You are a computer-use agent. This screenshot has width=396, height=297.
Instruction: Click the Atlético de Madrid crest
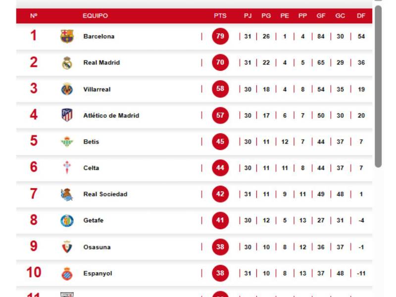pos(68,115)
